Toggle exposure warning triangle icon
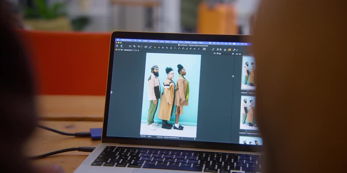The width and height of the screenshot is (347, 173). tap(225, 50)
